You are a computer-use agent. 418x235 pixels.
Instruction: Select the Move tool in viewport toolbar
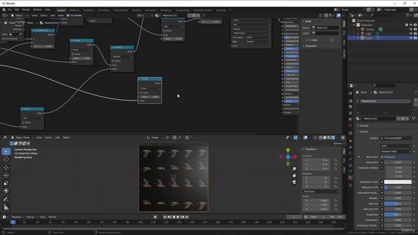point(6,168)
